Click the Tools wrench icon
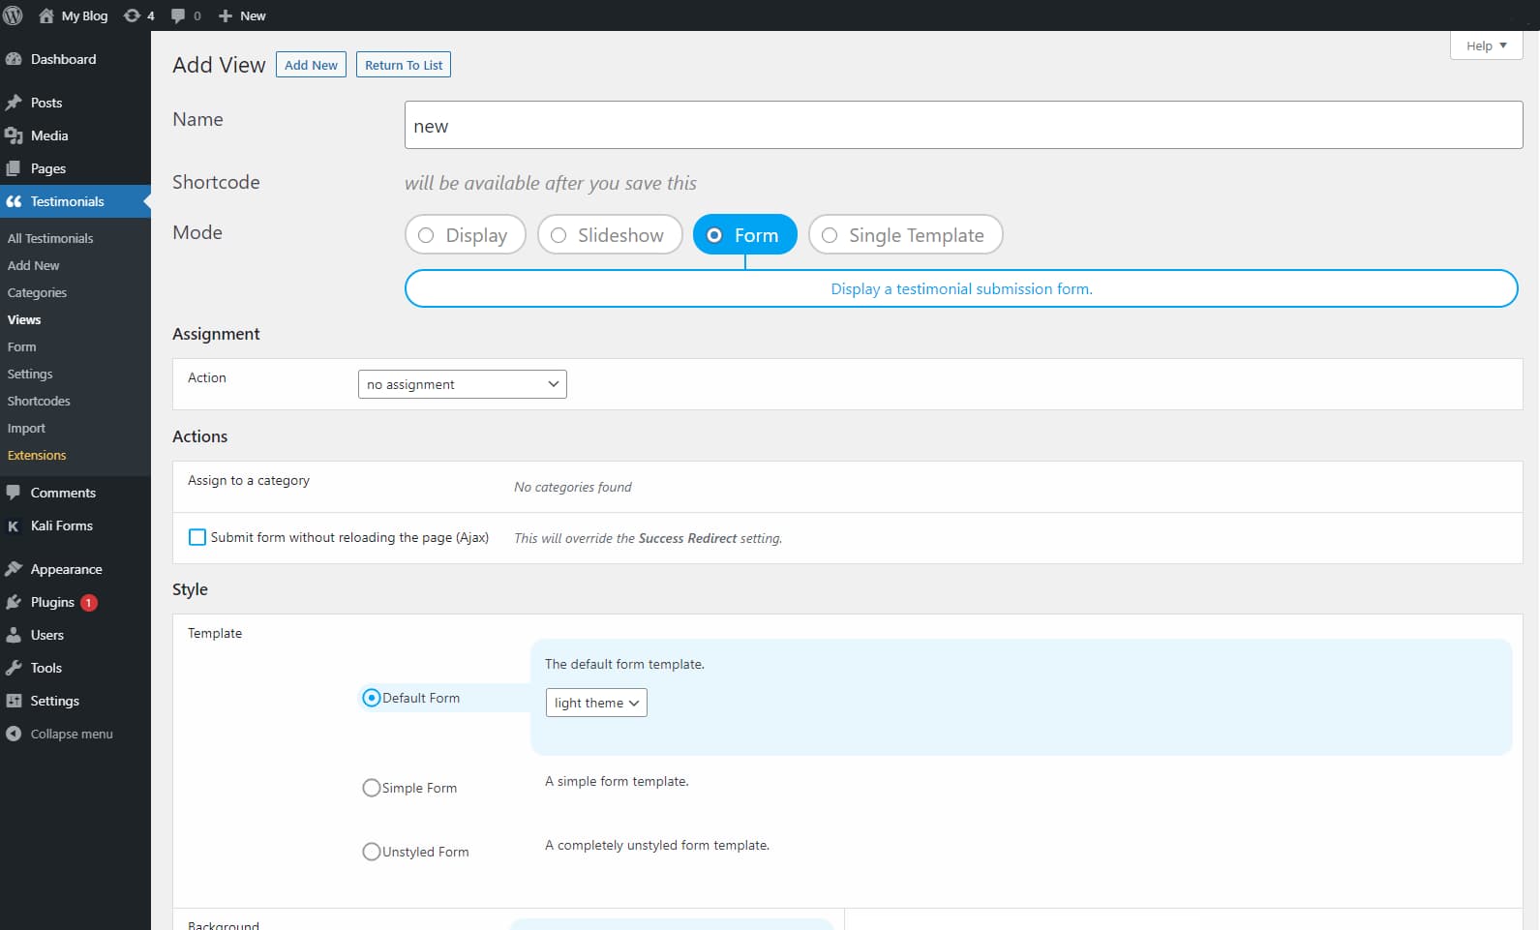1540x930 pixels. pos(14,668)
